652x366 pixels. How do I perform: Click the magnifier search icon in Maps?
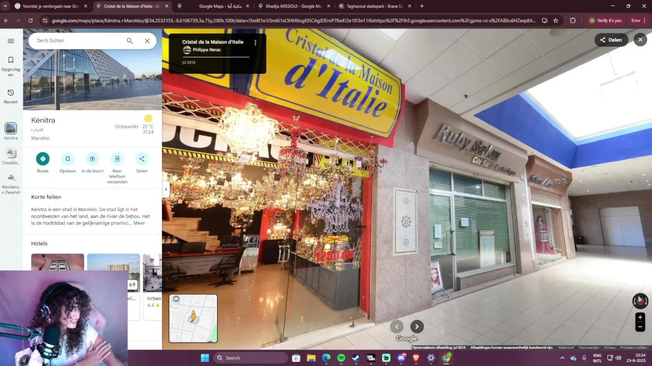pyautogui.click(x=130, y=41)
